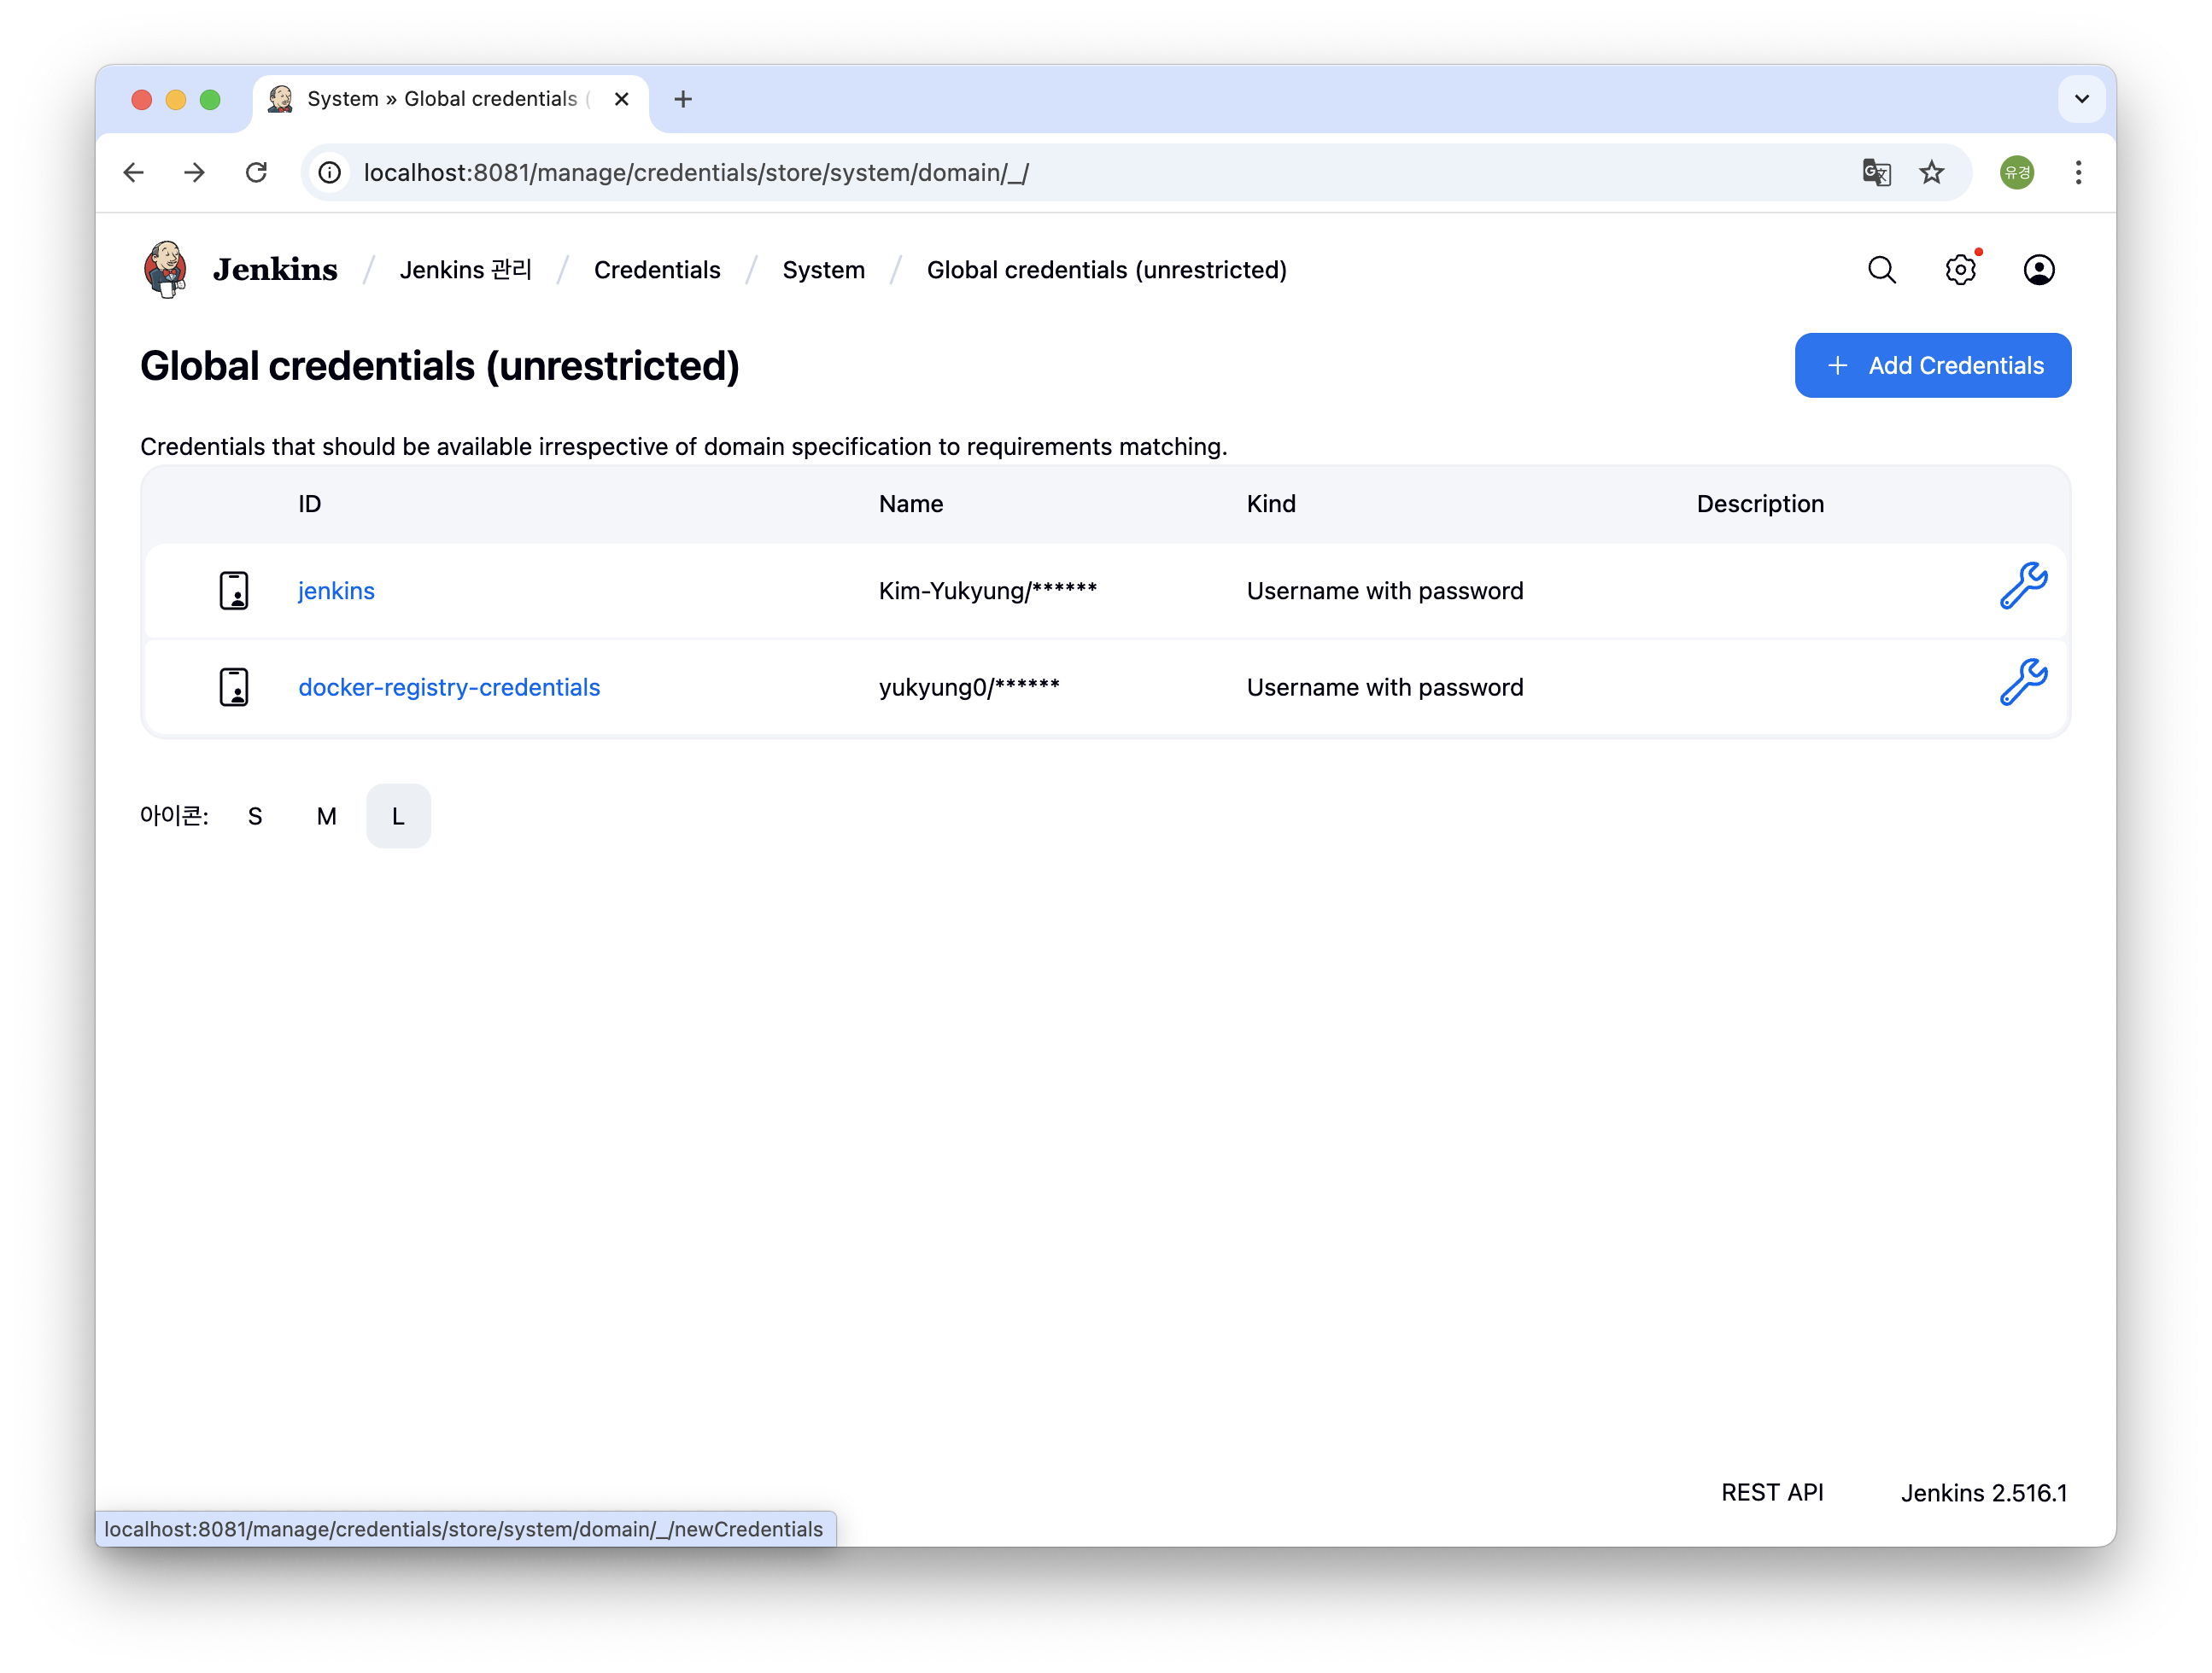Open the docker-registry-credentials link
This screenshot has width=2212, height=1673.
coord(449,688)
